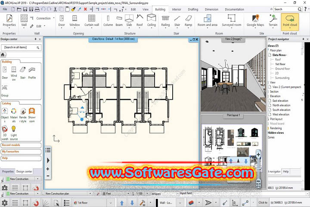Pick the Curtain wall tool
Screen dimensions: 310x207
tap(92, 21)
